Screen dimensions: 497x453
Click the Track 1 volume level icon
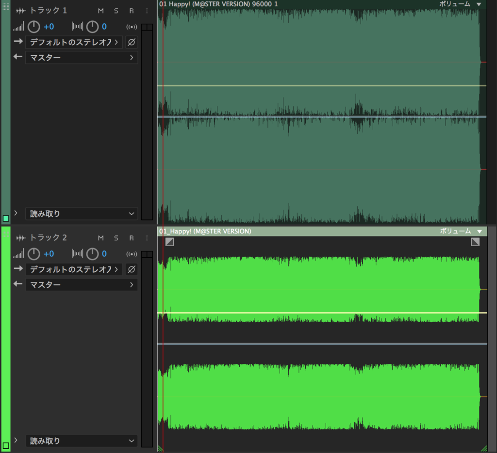(18, 27)
